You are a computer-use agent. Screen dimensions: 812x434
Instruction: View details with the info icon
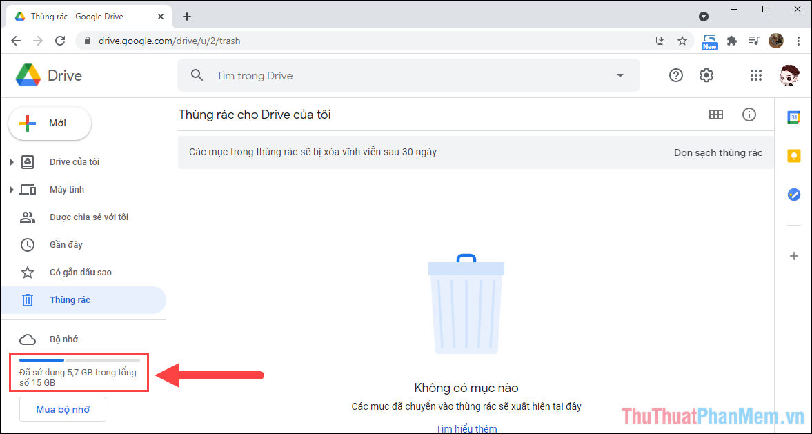pos(749,115)
